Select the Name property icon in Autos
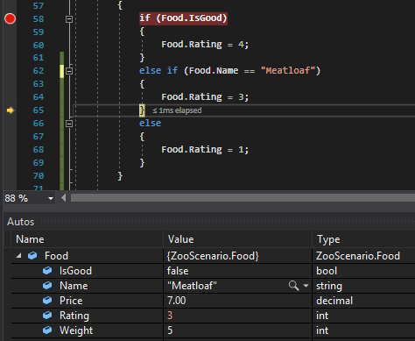The image size is (415, 341). coord(47,286)
